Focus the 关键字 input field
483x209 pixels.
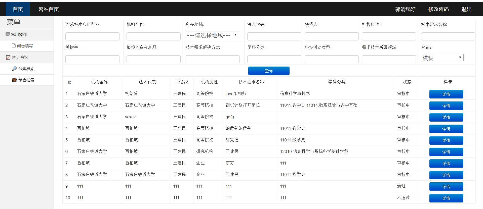click(x=92, y=59)
